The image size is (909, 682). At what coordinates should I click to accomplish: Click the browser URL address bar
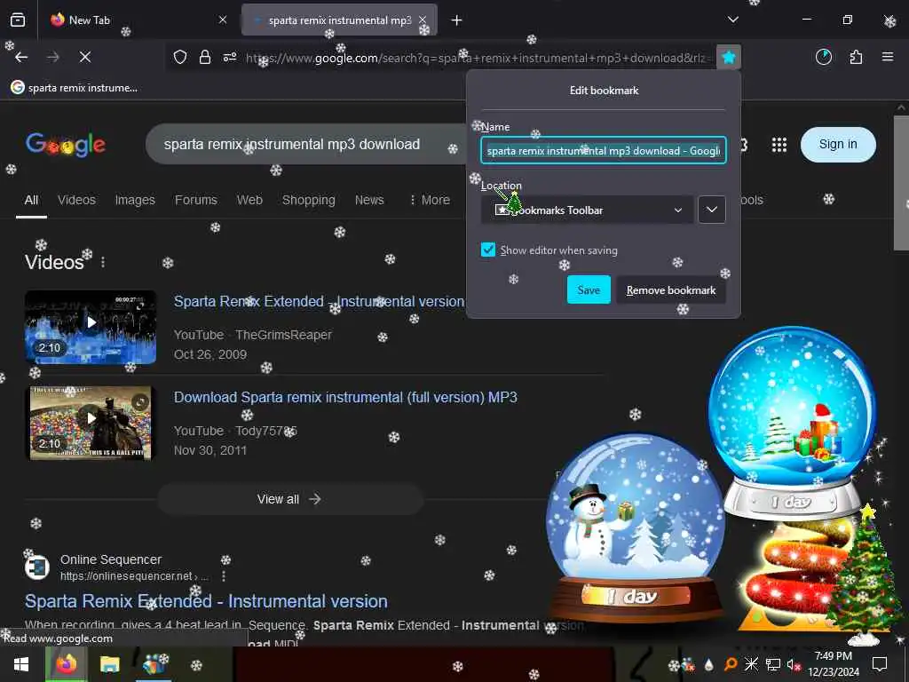pyautogui.click(x=477, y=58)
